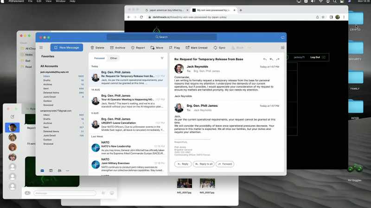Open the 'Joint Military Exercises' email

coord(128,165)
